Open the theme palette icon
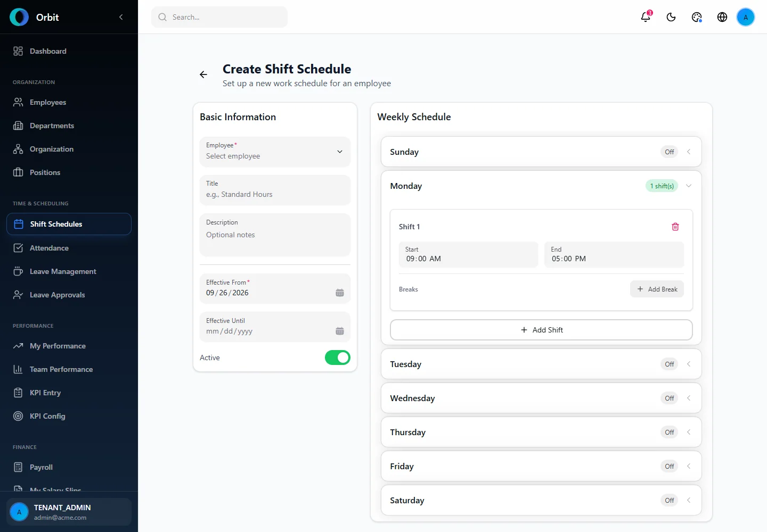The image size is (767, 532). 697,17
